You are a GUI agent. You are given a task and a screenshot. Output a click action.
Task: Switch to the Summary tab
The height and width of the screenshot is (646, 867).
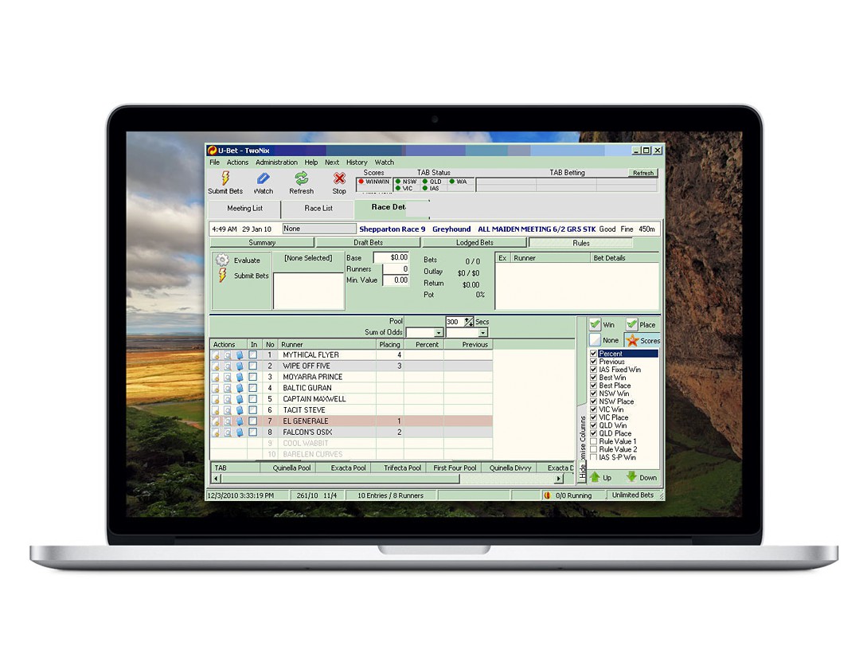(x=262, y=242)
